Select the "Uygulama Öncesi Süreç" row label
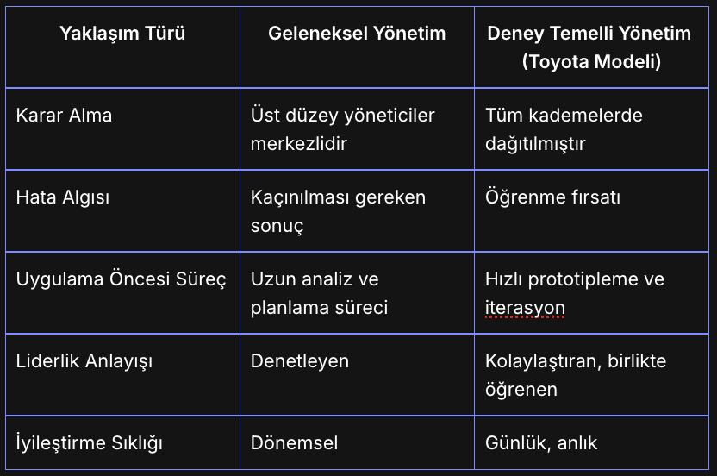This screenshot has height=476, width=717. (121, 279)
